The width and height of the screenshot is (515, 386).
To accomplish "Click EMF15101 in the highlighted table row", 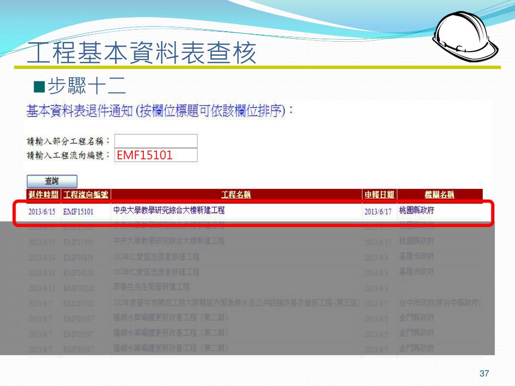I will tap(78, 212).
